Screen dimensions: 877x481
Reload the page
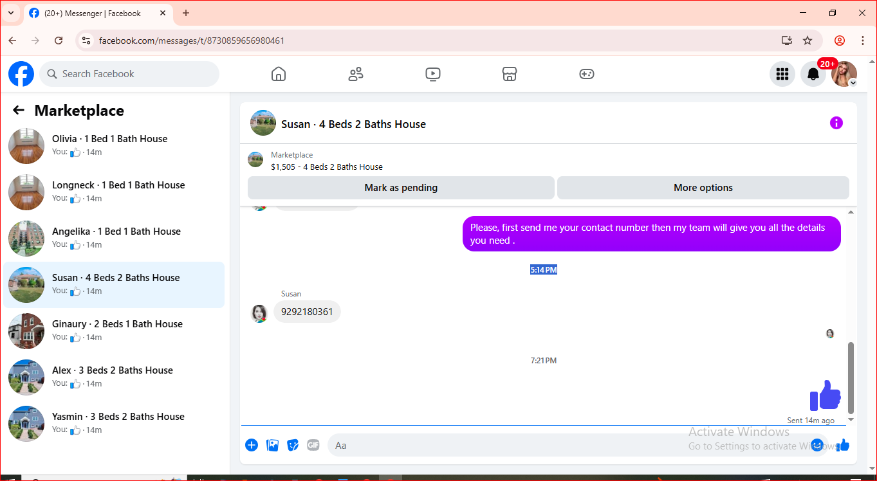[x=59, y=41]
